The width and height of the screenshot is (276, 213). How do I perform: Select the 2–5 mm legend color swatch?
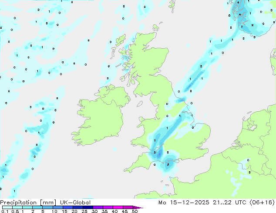pos(37,207)
